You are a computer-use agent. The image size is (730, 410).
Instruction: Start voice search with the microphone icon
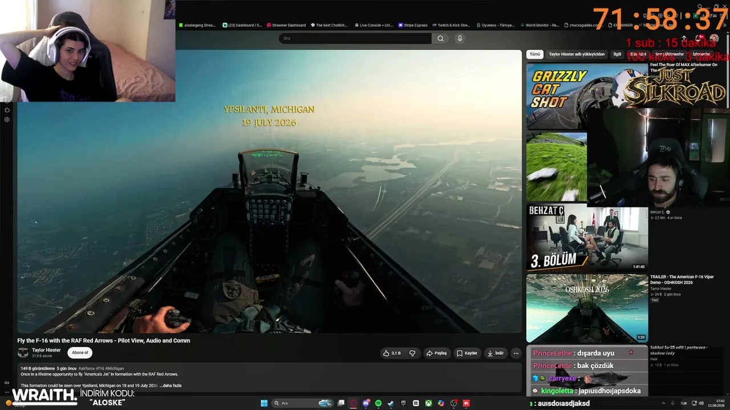tap(460, 38)
